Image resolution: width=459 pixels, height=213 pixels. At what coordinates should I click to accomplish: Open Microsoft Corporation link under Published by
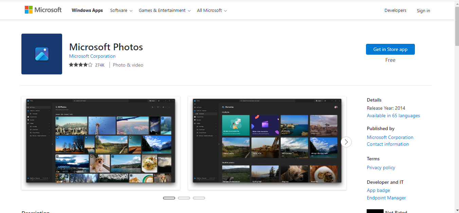390,137
